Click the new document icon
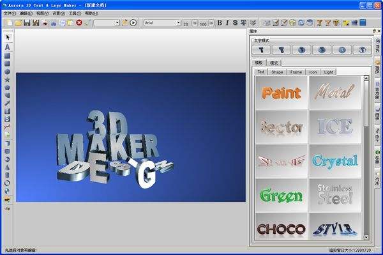 click(10, 23)
